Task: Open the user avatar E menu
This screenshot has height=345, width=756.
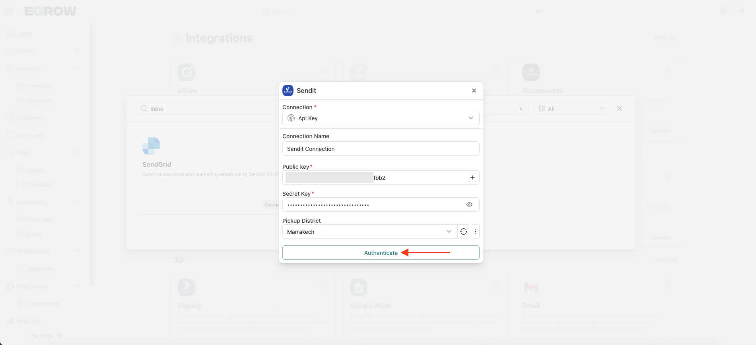Action: coord(742,11)
